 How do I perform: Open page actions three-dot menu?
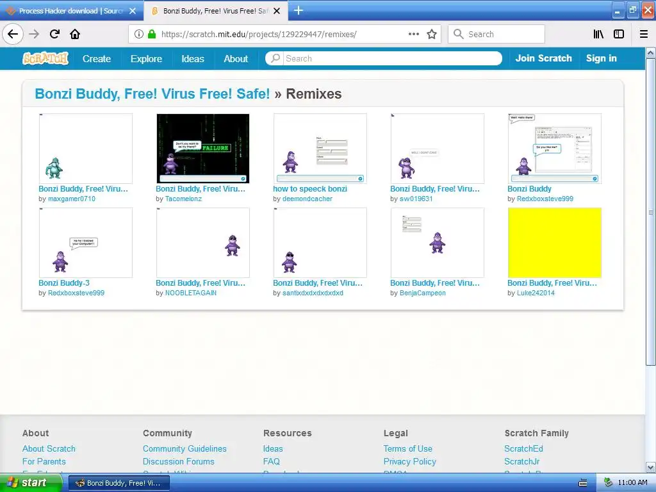[x=414, y=35]
